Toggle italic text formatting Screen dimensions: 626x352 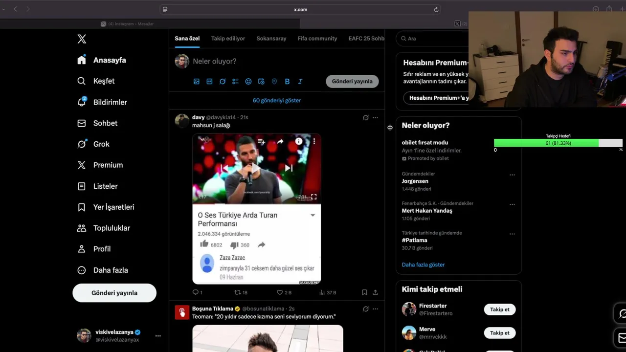point(300,82)
